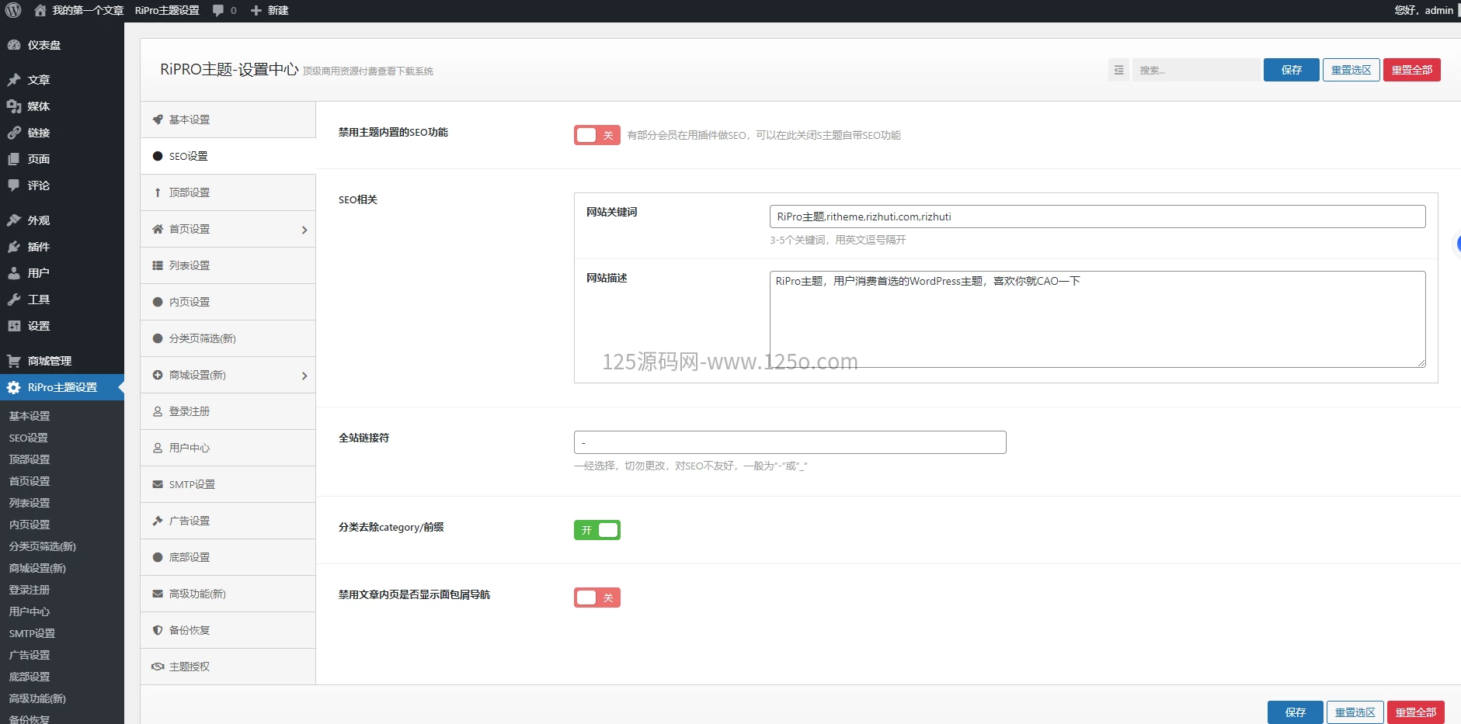Open 媒体 media library icon
This screenshot has width=1461, height=724.
pos(14,106)
